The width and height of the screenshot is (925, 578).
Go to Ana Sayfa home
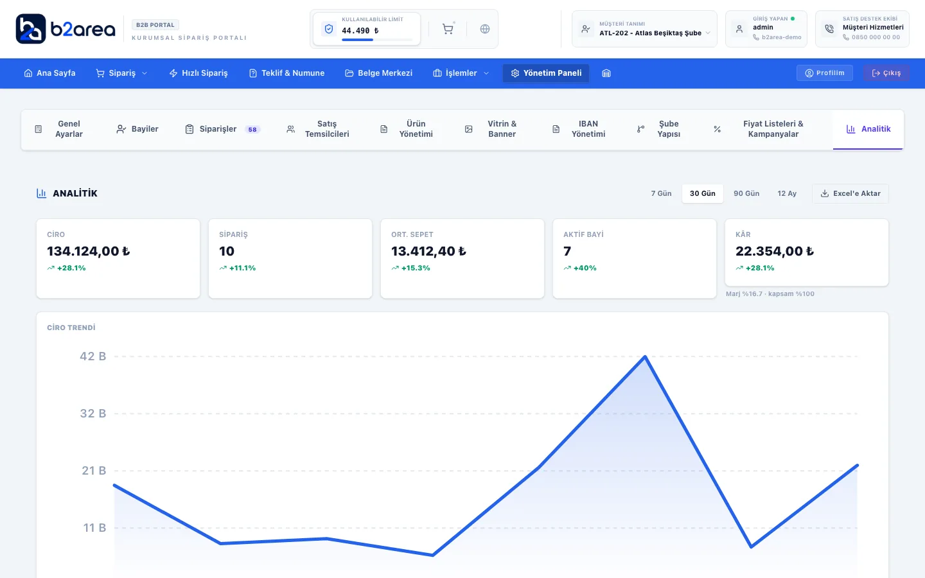(49, 73)
